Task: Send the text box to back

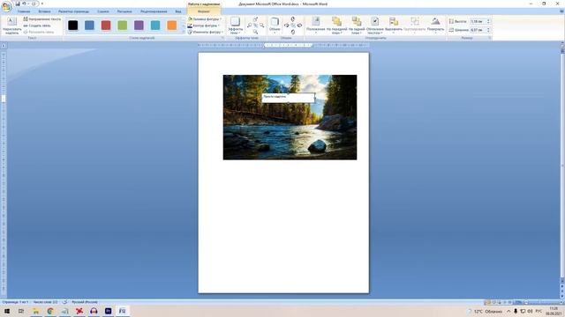Action: coord(357,26)
